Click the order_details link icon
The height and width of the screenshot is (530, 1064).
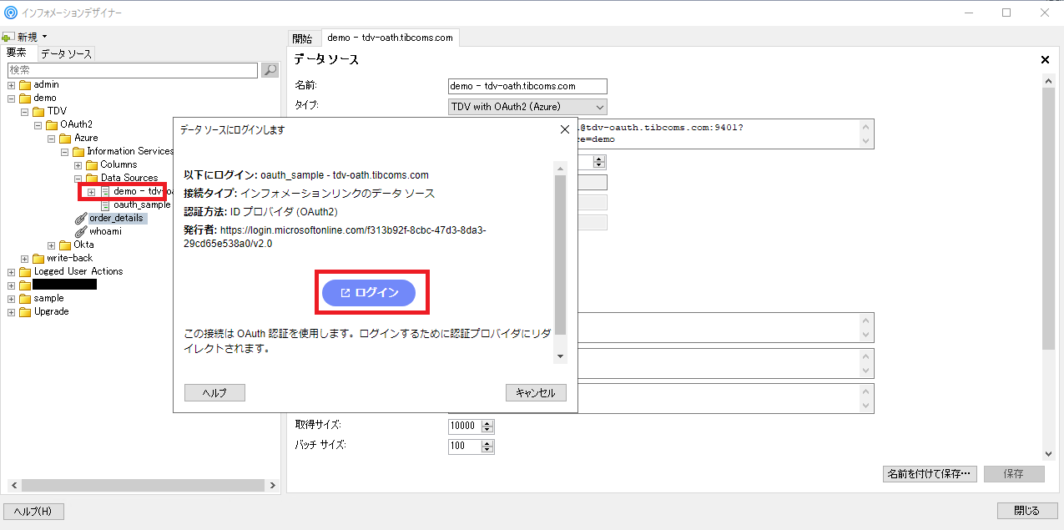pyautogui.click(x=80, y=219)
